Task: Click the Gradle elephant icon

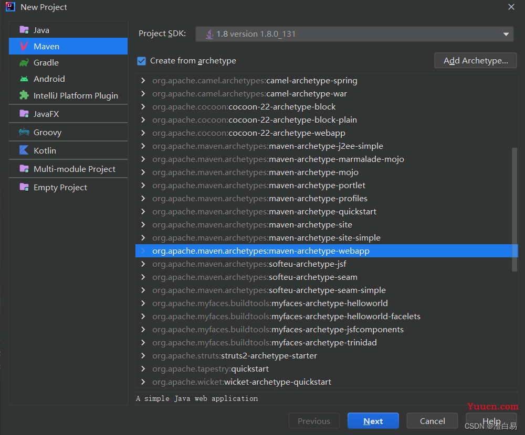Action: tap(24, 62)
